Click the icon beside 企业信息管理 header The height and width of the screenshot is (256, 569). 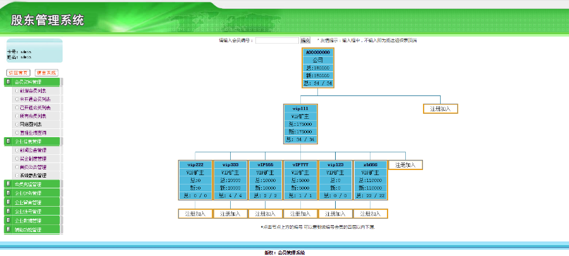pos(8,141)
